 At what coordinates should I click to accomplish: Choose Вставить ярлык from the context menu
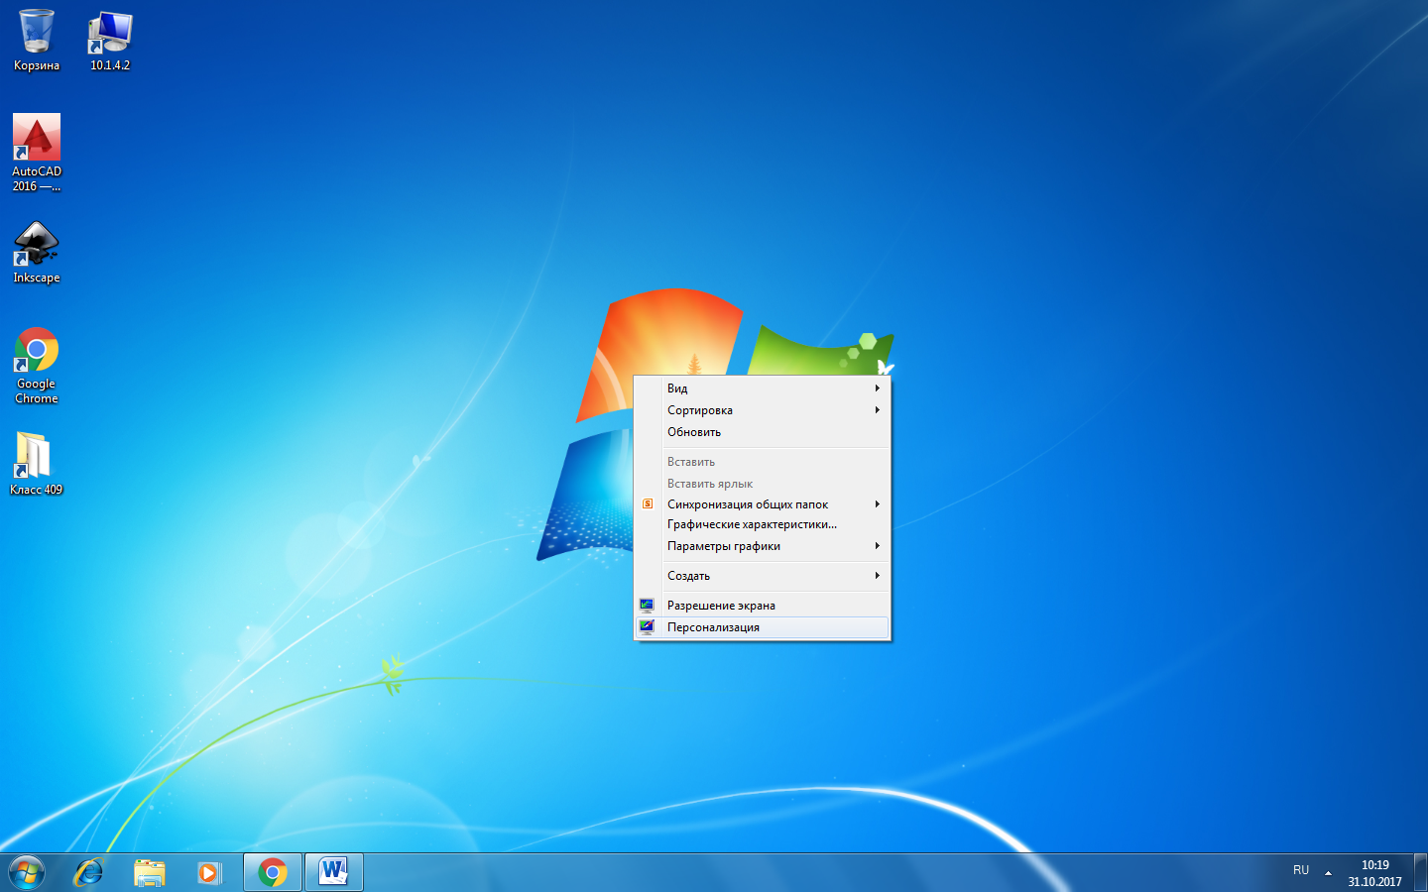762,484
